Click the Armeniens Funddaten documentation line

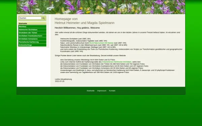102,68
